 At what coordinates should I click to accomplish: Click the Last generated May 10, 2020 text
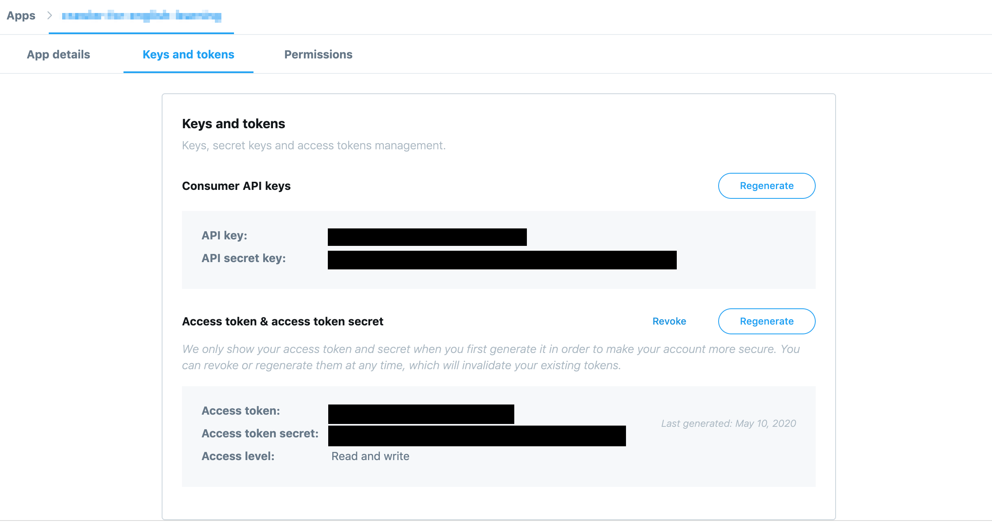(x=728, y=423)
